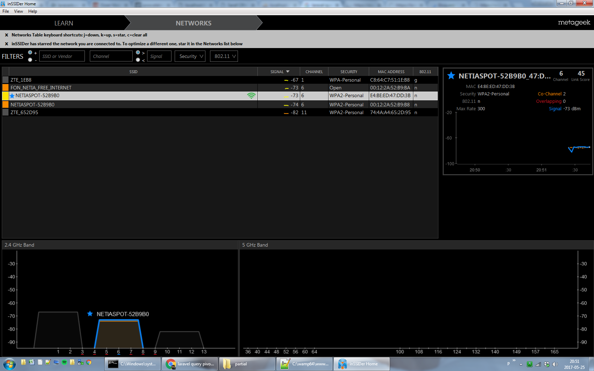Open the Security filter dropdown

[x=190, y=56]
